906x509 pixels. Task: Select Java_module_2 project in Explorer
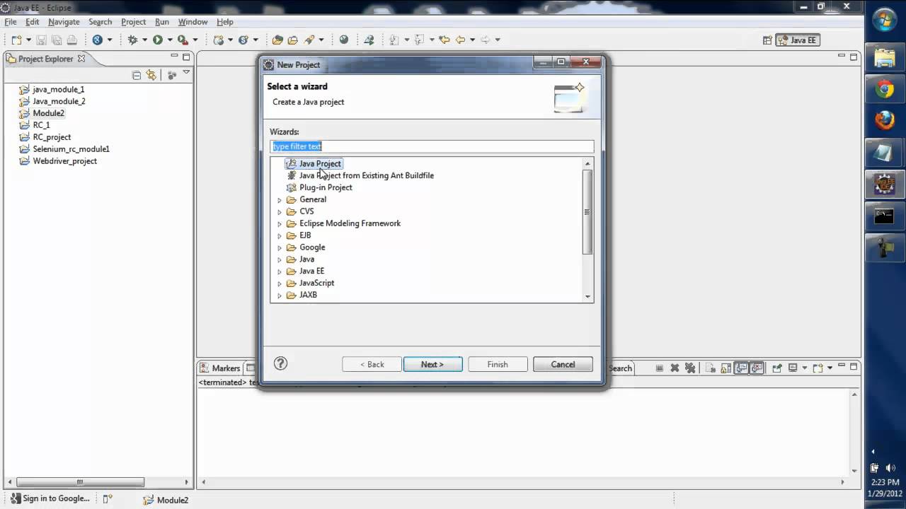(59, 101)
